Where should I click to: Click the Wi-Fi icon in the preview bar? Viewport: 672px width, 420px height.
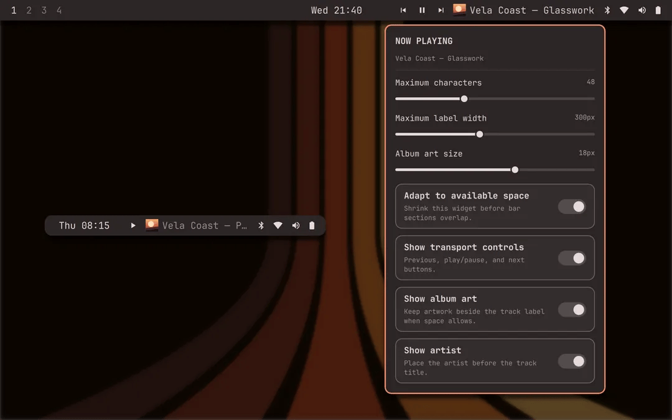[278, 225]
